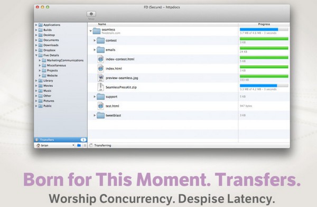Image resolution: width=317 pixels, height=207 pixels.
Task: Expand the Applications folder in sidebar
Action: click(x=36, y=25)
